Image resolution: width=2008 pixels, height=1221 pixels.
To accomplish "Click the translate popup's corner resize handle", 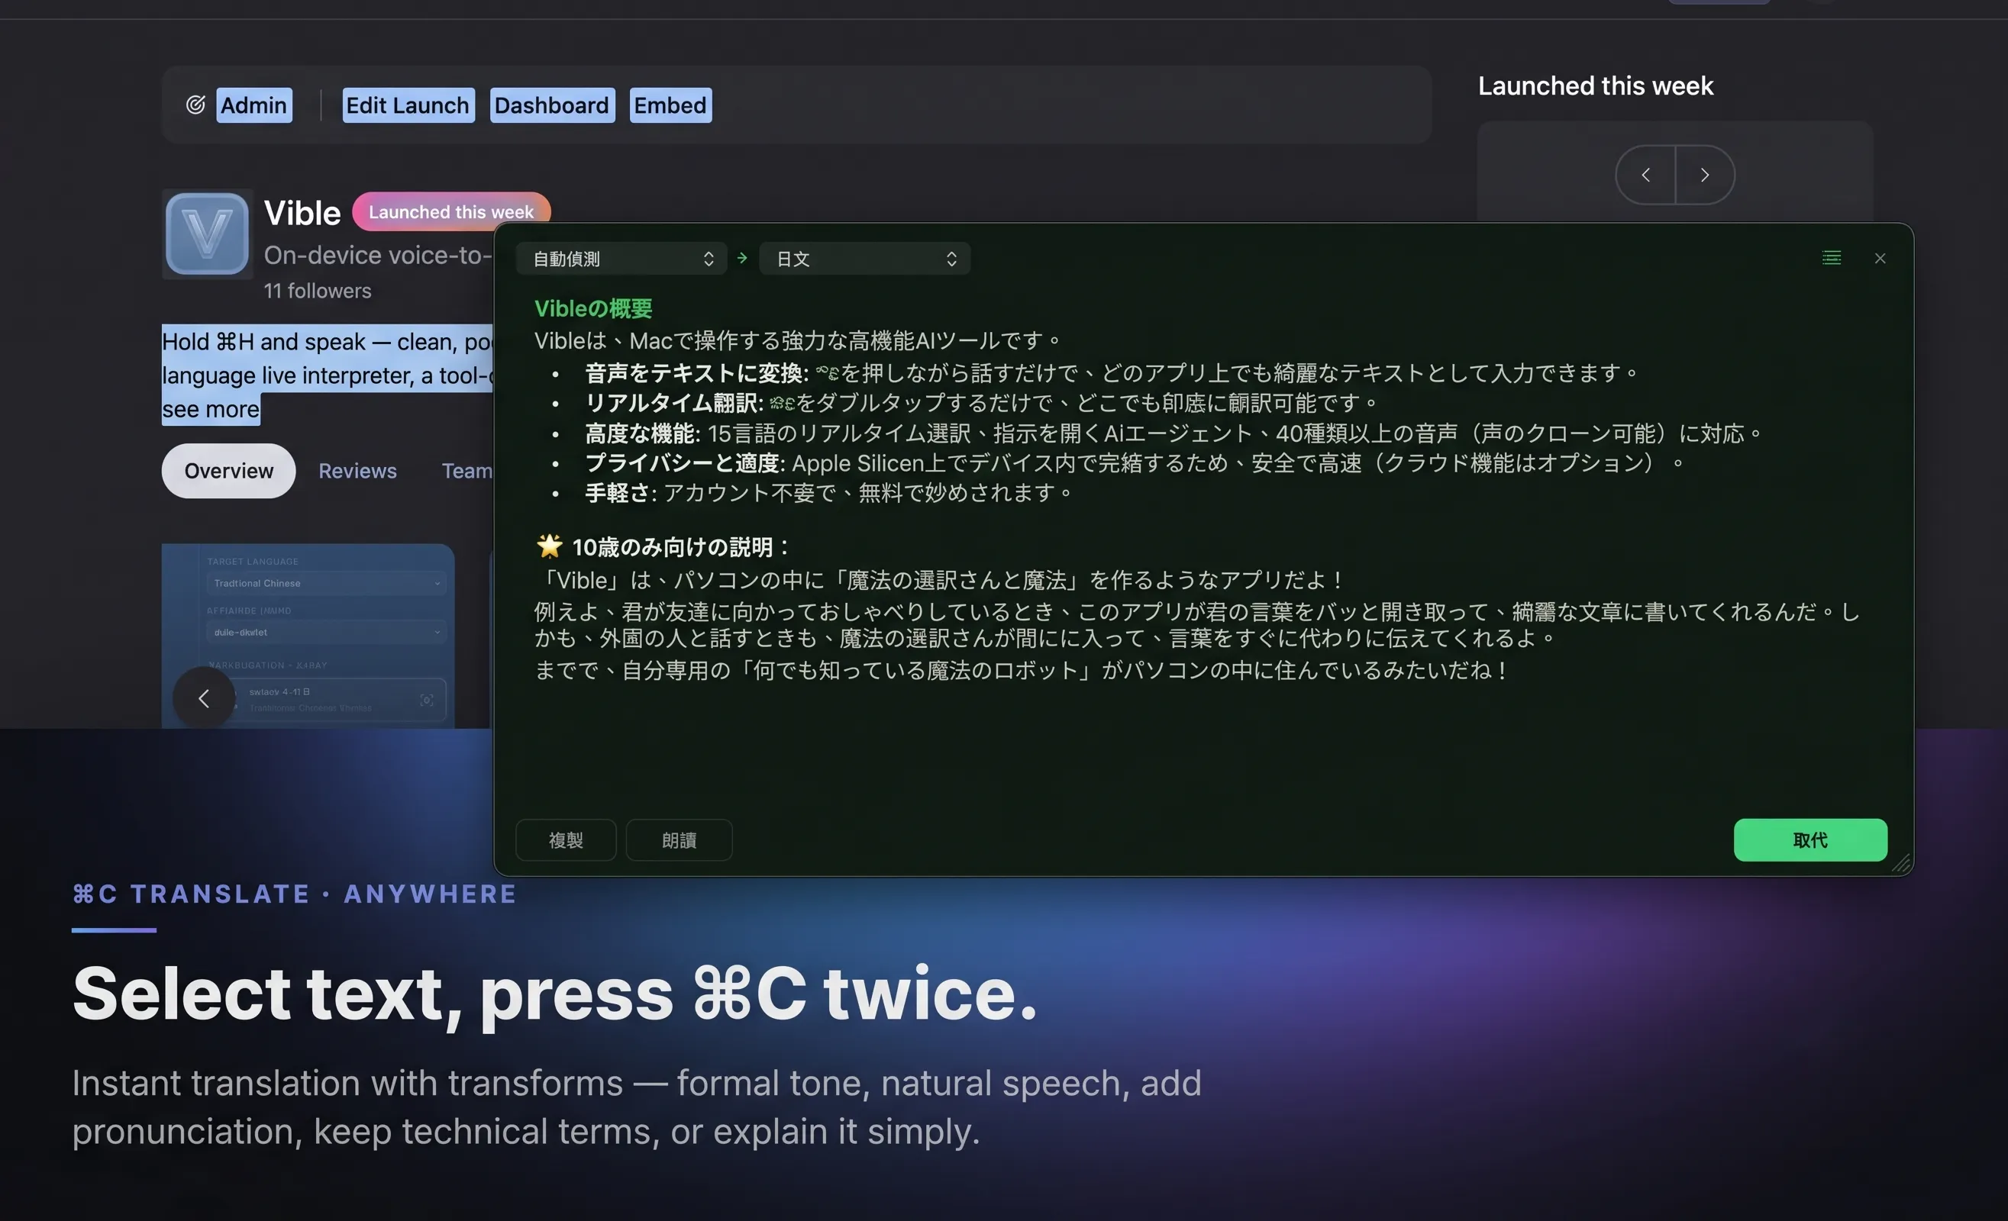I will click(1901, 863).
